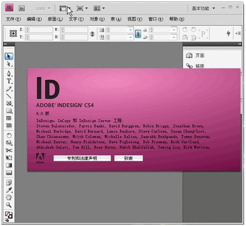Open the 文件(F) menu

pos(13,19)
